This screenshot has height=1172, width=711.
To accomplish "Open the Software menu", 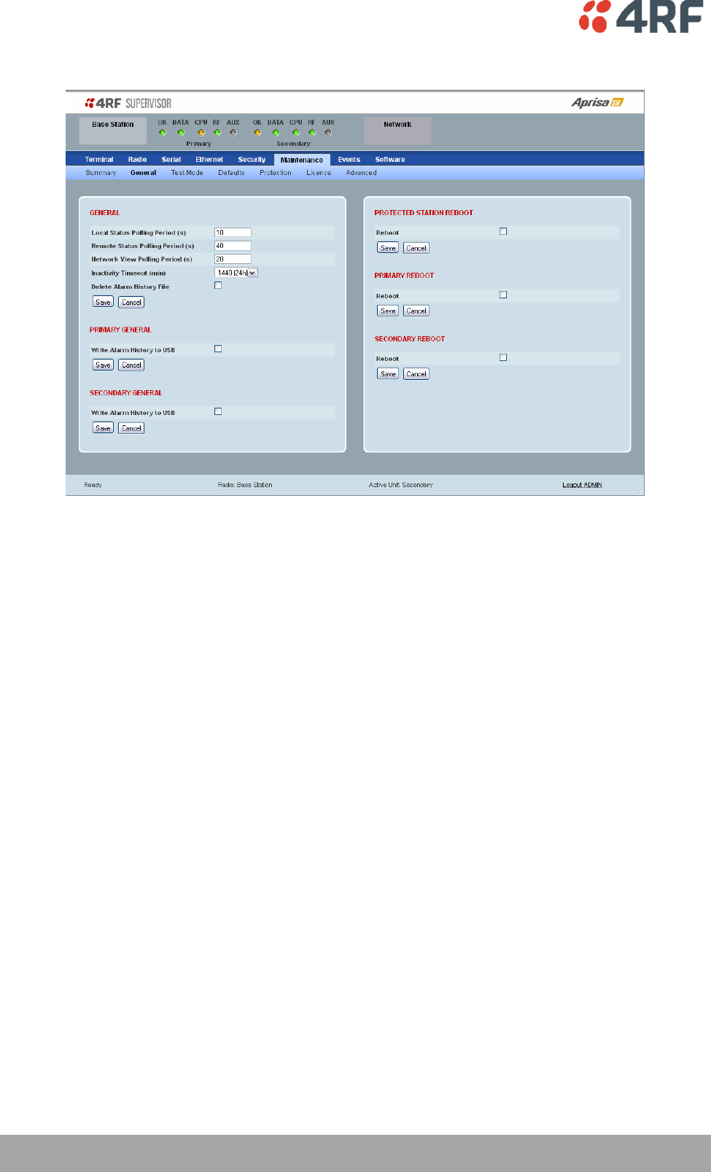I will click(x=390, y=160).
